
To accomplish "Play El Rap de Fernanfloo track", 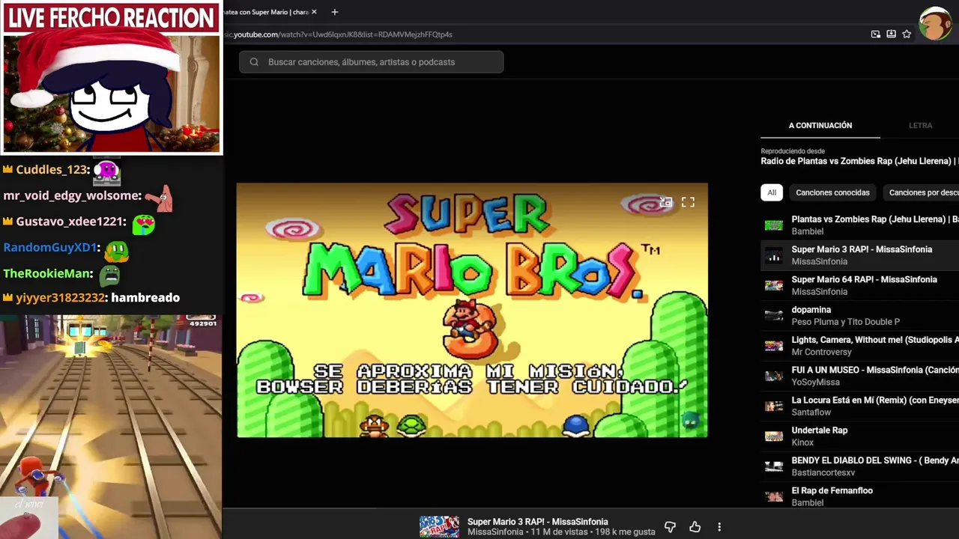I will [860, 496].
